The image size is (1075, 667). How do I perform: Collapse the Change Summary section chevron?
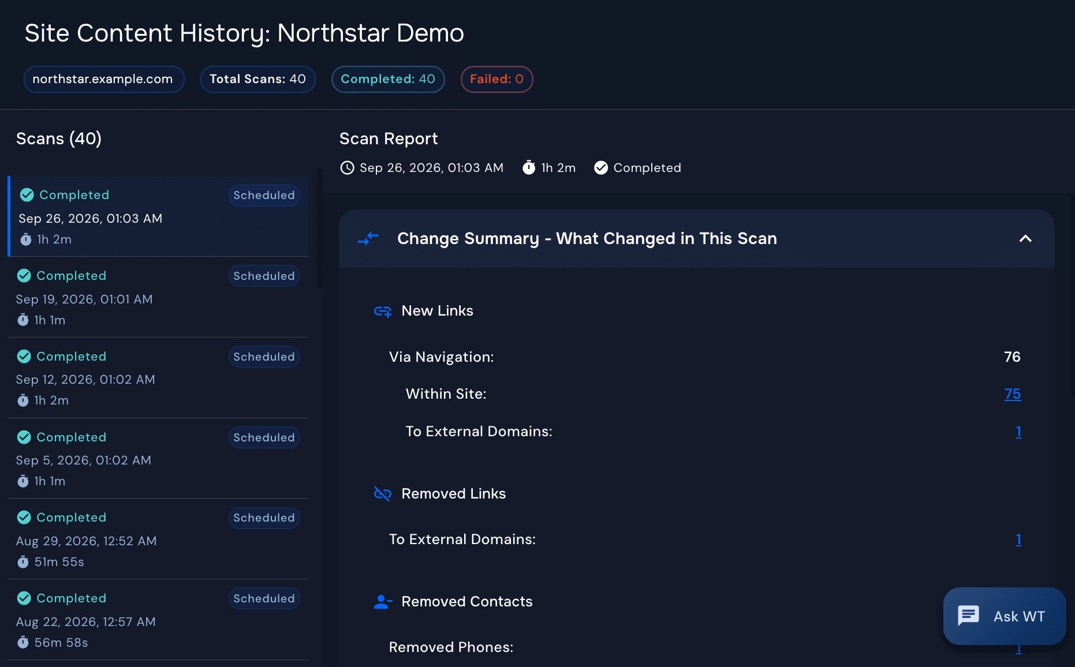point(1025,238)
